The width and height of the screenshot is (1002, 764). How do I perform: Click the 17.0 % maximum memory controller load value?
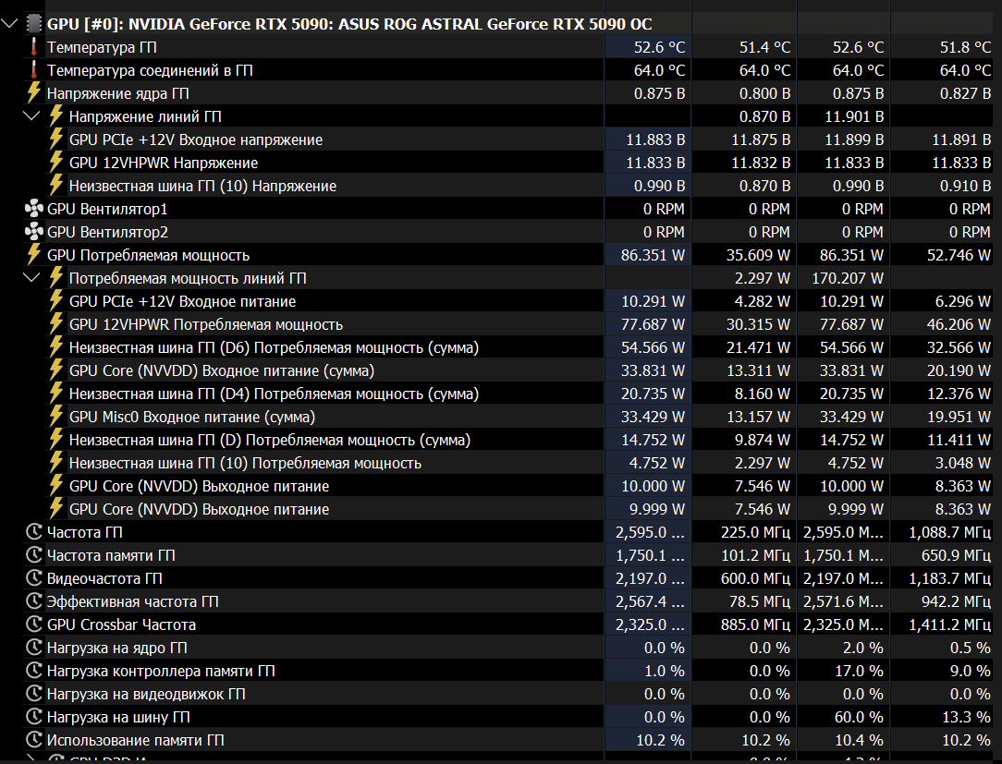[x=859, y=671]
